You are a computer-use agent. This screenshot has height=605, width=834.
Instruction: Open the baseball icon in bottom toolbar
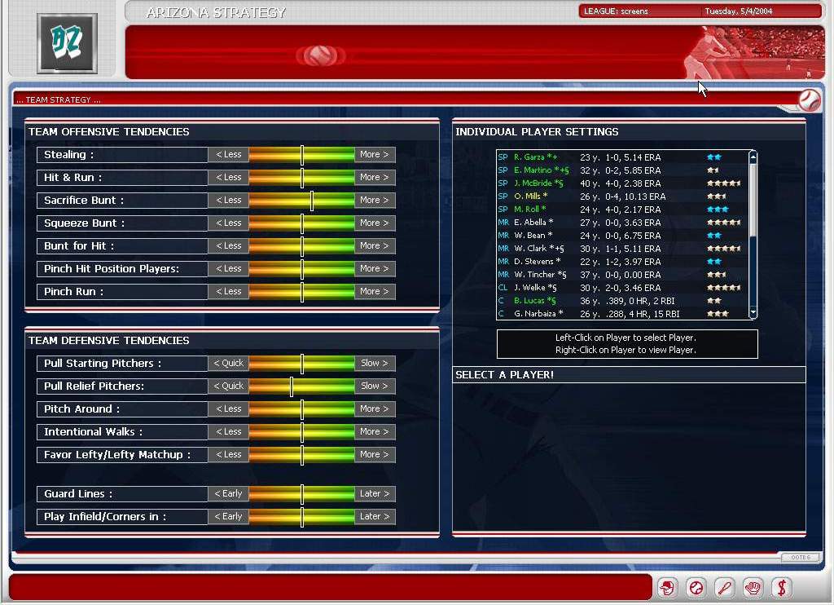tap(696, 587)
